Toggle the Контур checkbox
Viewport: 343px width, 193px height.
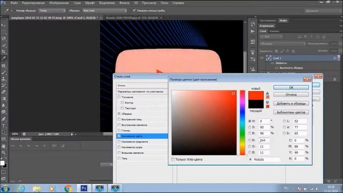point(122,102)
